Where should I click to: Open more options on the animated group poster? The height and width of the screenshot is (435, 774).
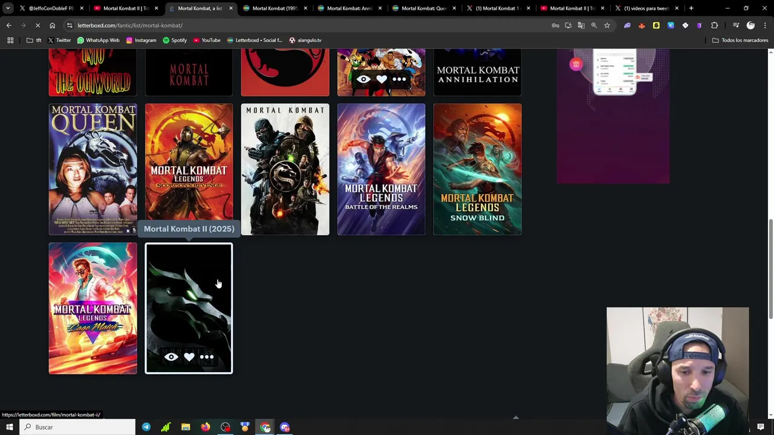click(399, 79)
